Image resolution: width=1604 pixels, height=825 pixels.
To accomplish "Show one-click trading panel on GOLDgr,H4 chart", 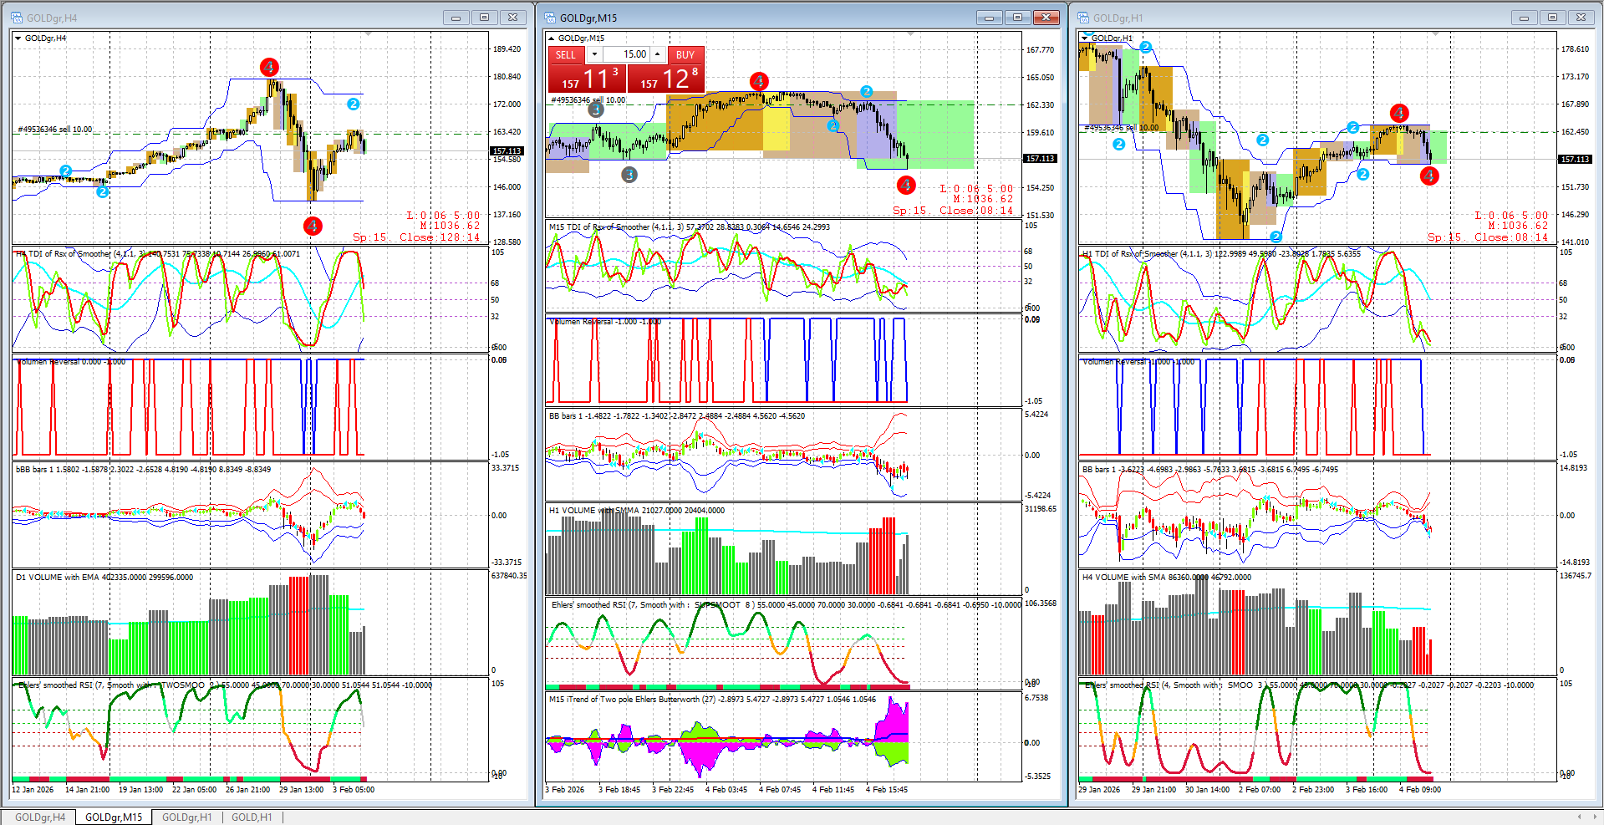I will 18,38.
